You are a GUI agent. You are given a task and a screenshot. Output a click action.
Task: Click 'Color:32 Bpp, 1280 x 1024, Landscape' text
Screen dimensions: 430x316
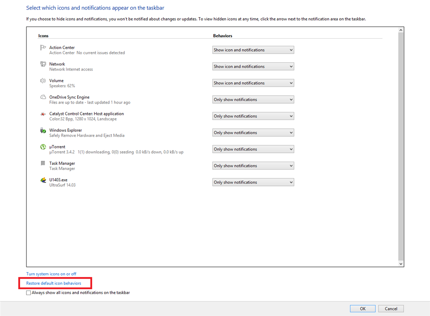click(83, 119)
